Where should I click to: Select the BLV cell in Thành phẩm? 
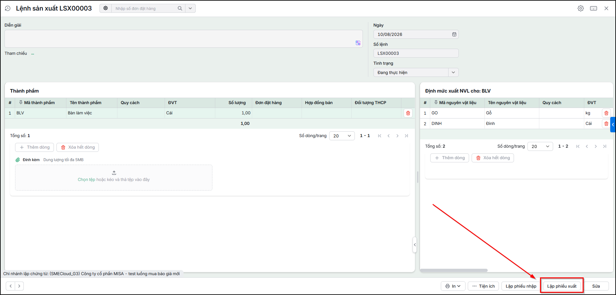tap(40, 113)
